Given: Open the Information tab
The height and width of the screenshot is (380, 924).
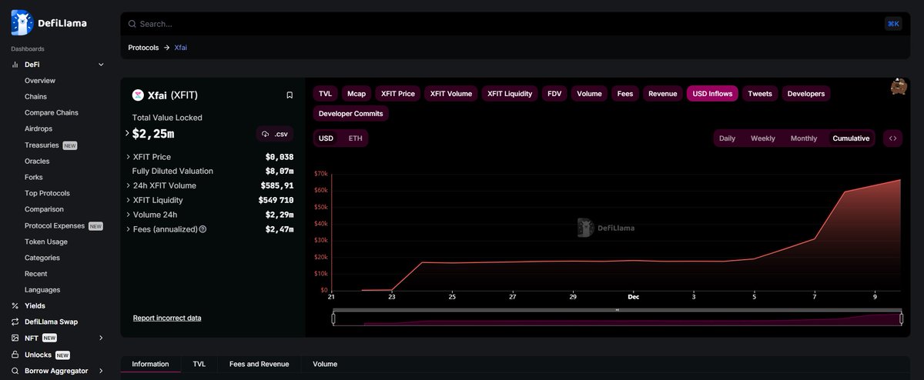Looking at the screenshot, I should coord(151,364).
